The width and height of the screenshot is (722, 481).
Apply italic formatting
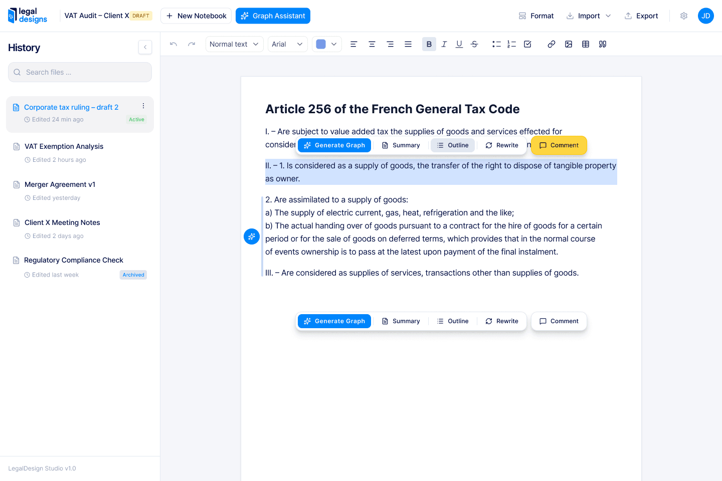coord(444,44)
